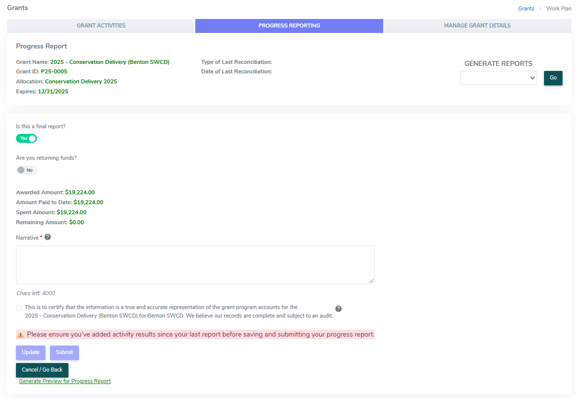Viewport: 576px width, 398px height.
Task: Click the Amount Paid to Date value
Action: pyautogui.click(x=88, y=202)
